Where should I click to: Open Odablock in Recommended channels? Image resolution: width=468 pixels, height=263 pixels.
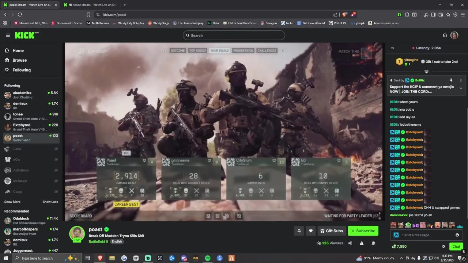coord(31,221)
